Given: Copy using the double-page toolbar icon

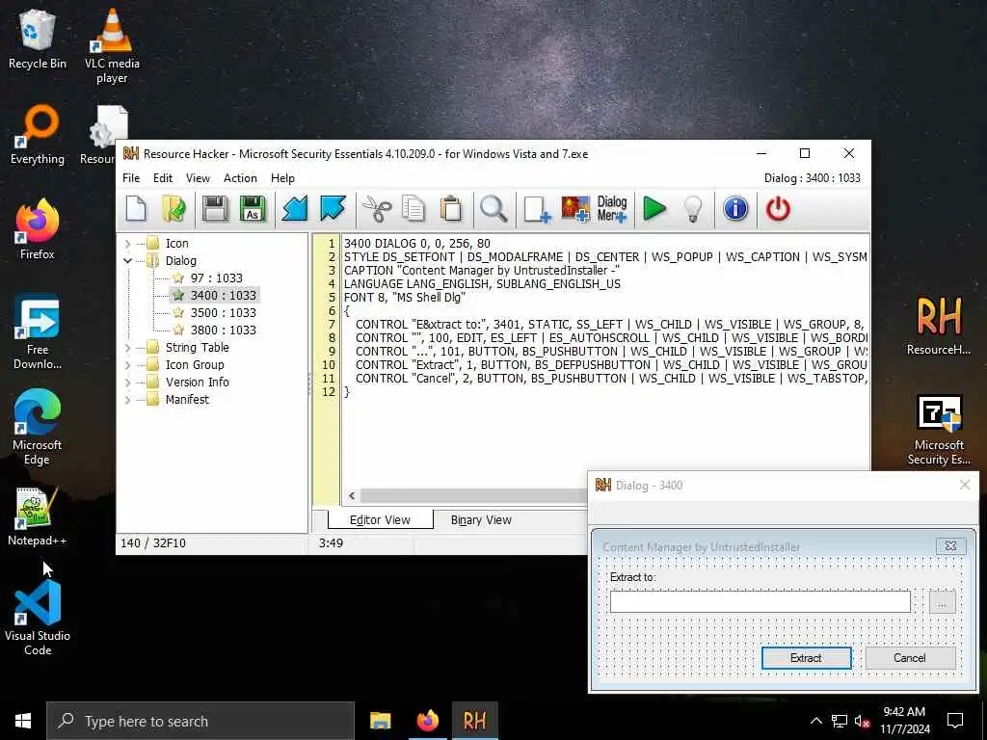Looking at the screenshot, I should 413,209.
